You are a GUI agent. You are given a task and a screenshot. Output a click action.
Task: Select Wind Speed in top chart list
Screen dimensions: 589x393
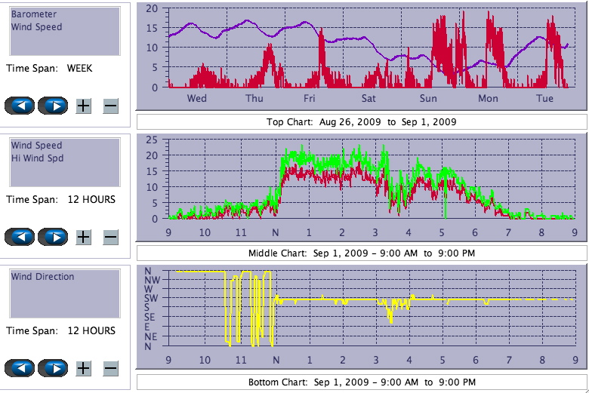(x=36, y=27)
